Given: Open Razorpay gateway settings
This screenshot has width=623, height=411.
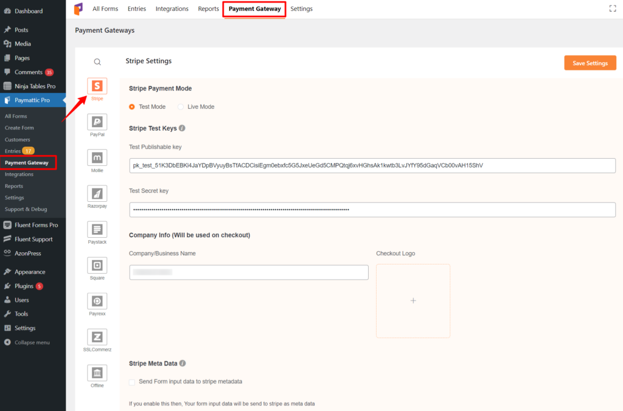Looking at the screenshot, I should click(97, 193).
